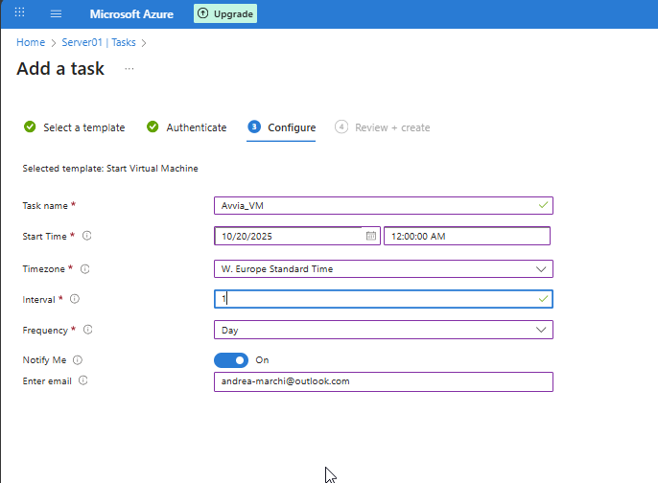Click the Selected template: Start Virtual Machine text
Viewport: 658px width, 483px height.
point(110,168)
